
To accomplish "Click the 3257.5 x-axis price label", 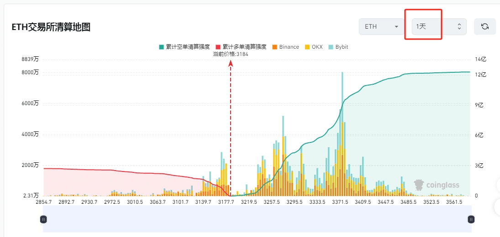I will point(272,202).
